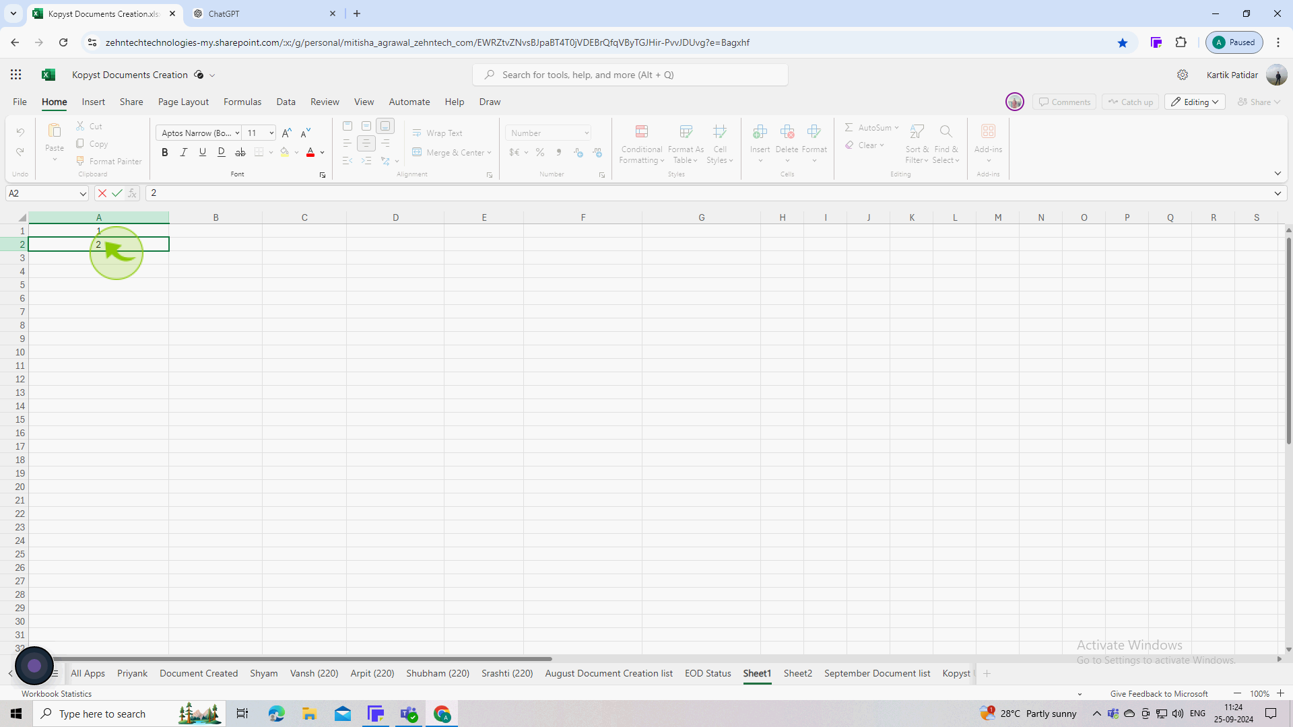Click the Cut scissors icon
The image size is (1293, 727).
80,126
